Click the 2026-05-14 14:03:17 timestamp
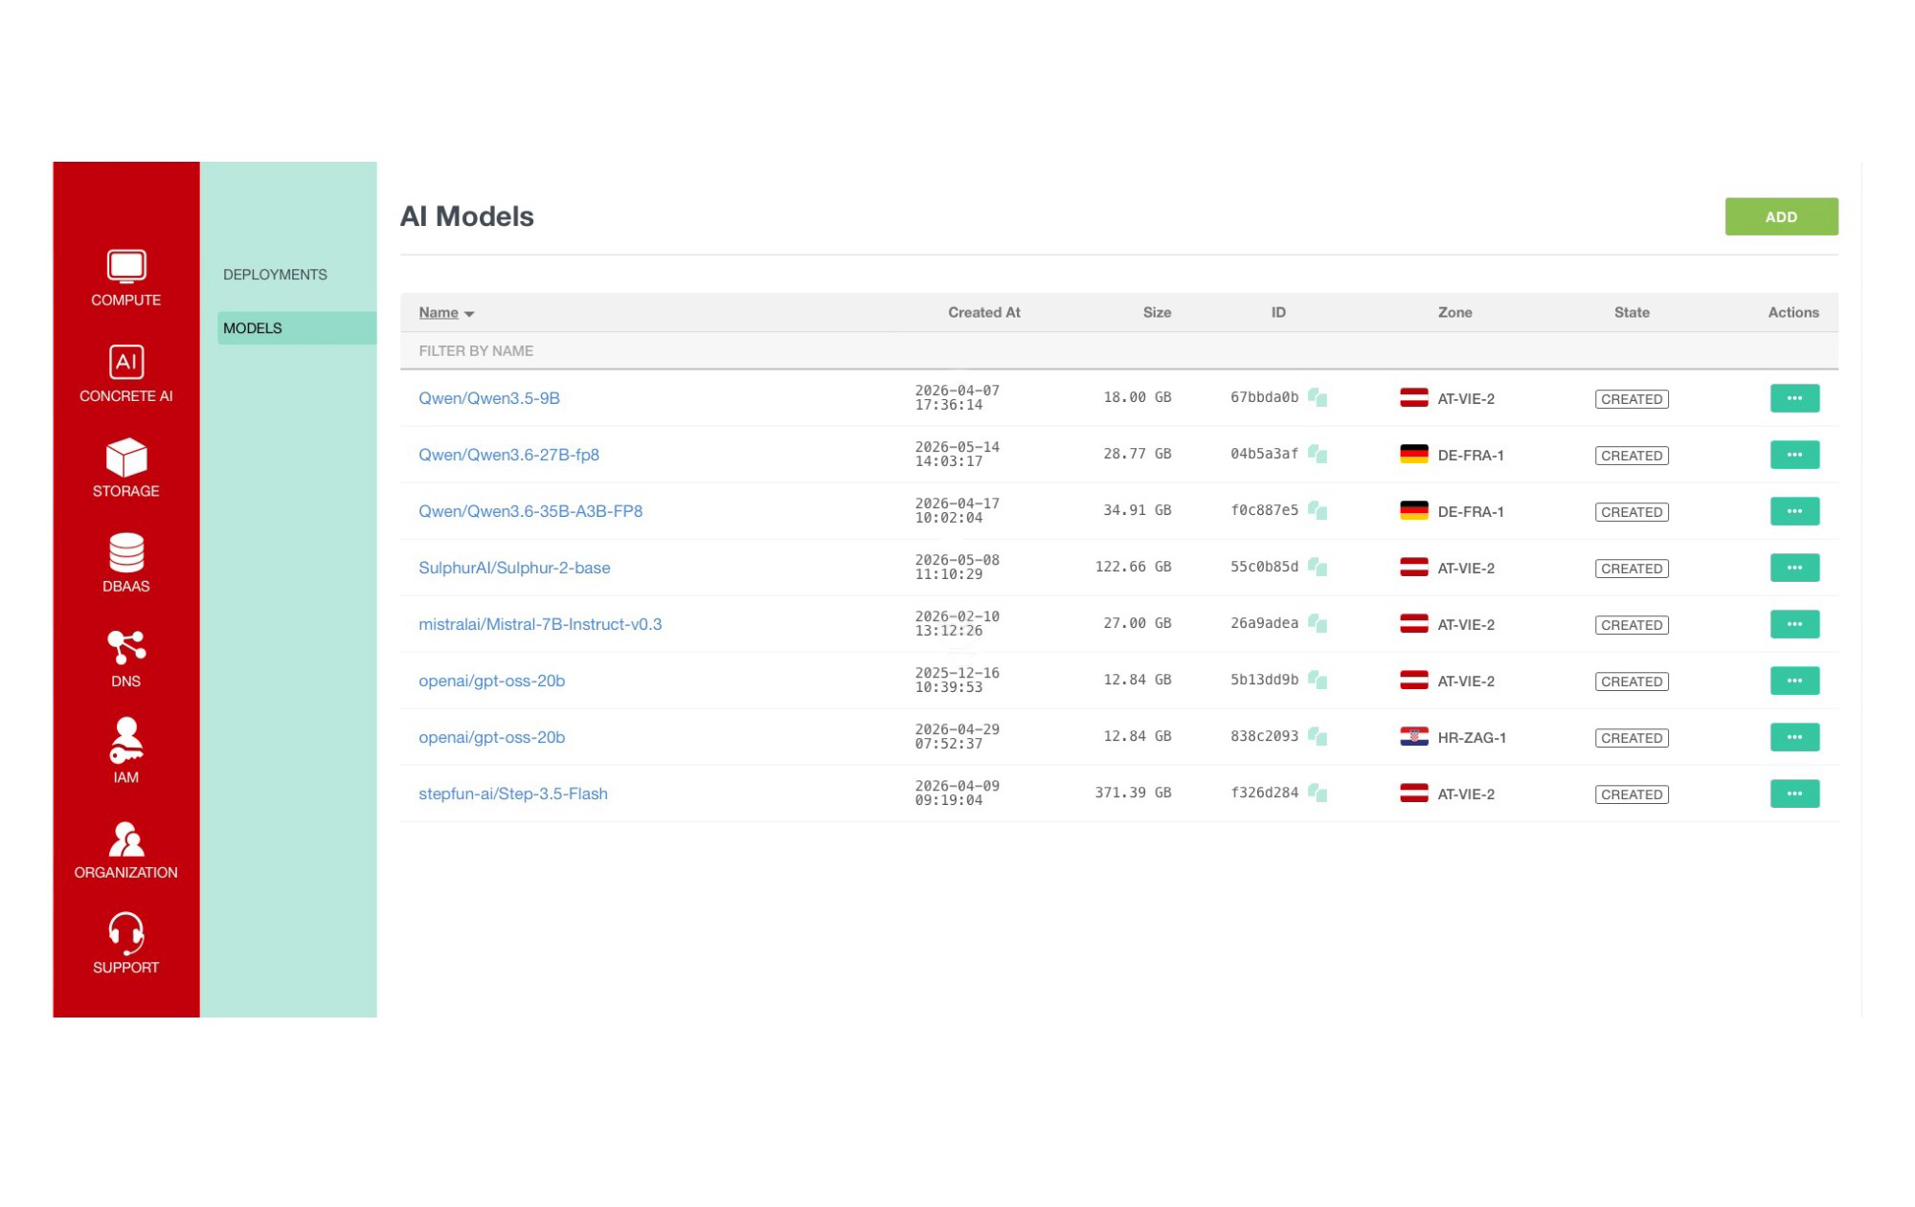 [x=957, y=454]
